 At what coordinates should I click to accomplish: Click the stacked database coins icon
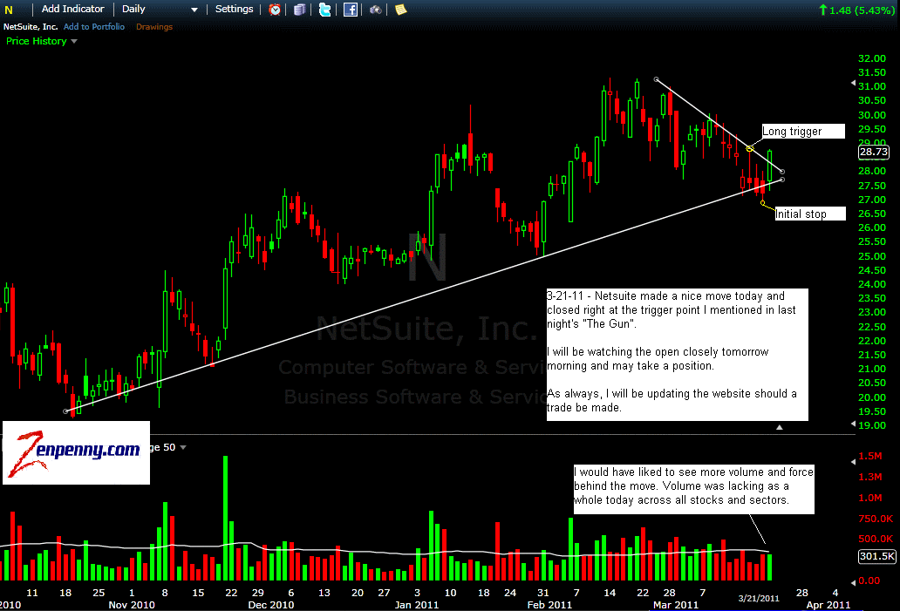click(300, 10)
